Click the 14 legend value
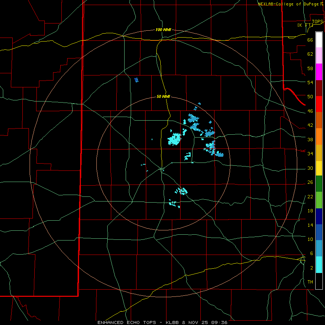Viewport: 325px width, 325px height. pyautogui.click(x=310, y=225)
